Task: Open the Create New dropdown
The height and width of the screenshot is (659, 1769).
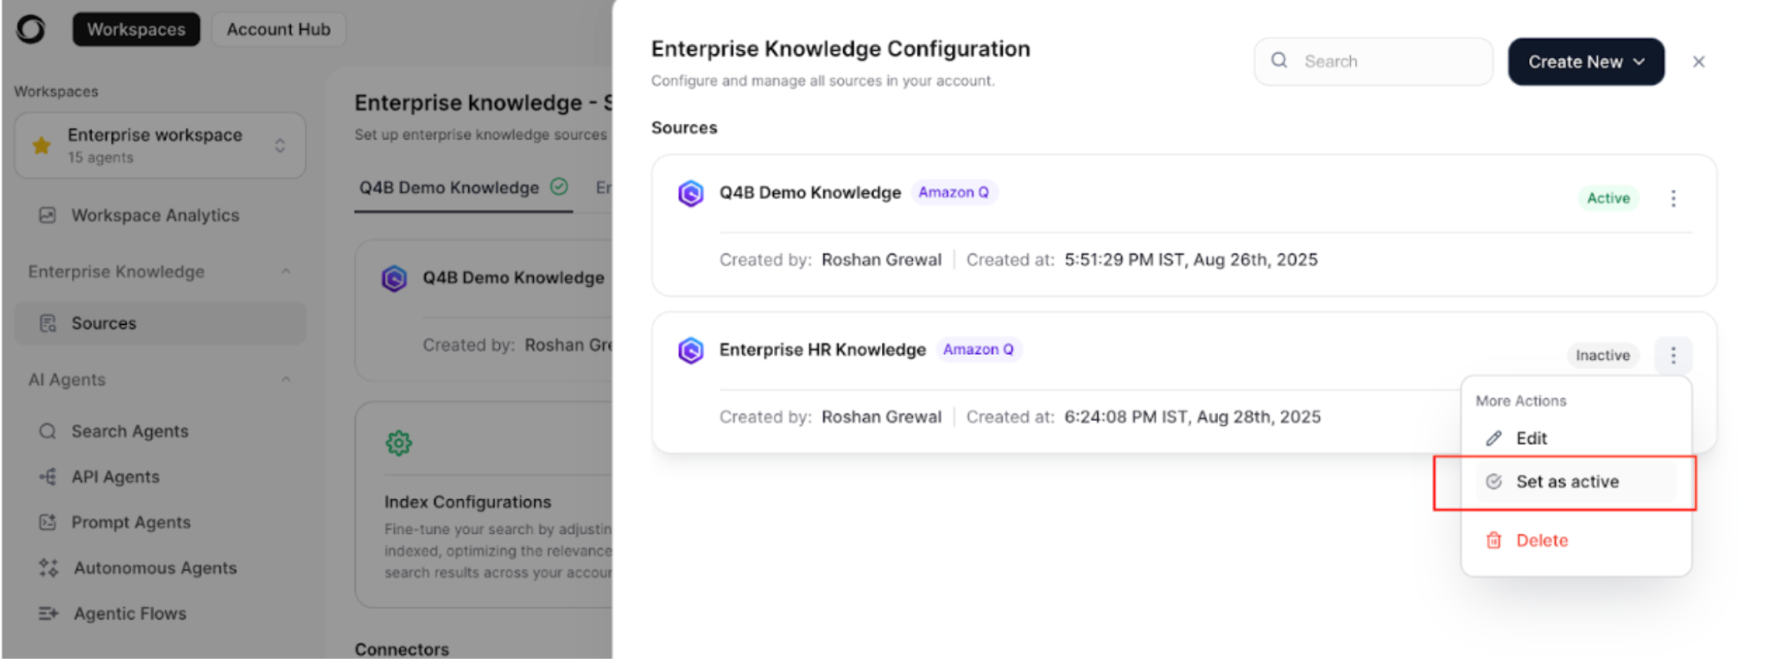Action: click(x=1585, y=62)
